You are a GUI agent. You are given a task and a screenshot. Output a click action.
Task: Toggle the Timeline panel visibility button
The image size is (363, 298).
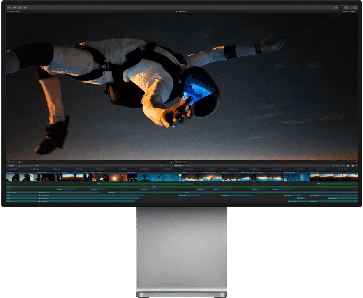341,7
